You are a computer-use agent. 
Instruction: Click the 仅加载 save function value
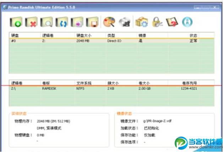(x=149, y=135)
